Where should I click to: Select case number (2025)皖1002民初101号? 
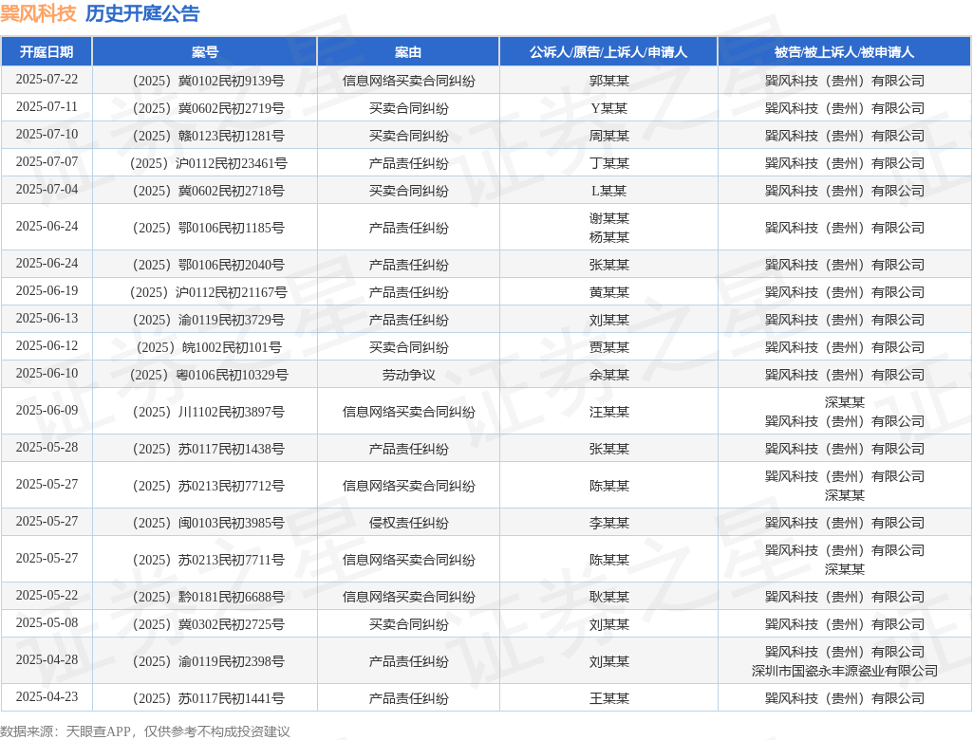tap(208, 347)
